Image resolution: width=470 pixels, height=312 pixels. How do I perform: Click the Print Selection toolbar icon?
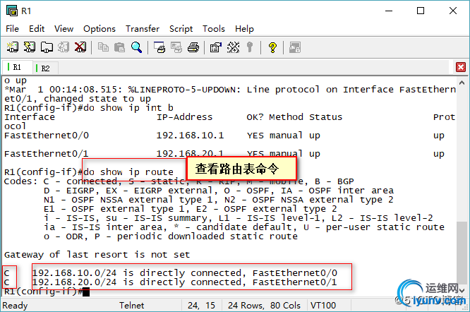click(176, 47)
